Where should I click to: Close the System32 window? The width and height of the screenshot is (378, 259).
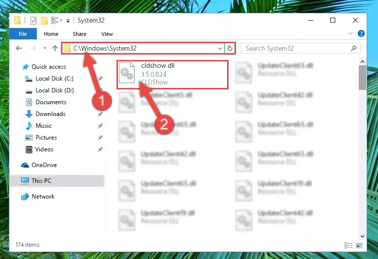(x=355, y=21)
